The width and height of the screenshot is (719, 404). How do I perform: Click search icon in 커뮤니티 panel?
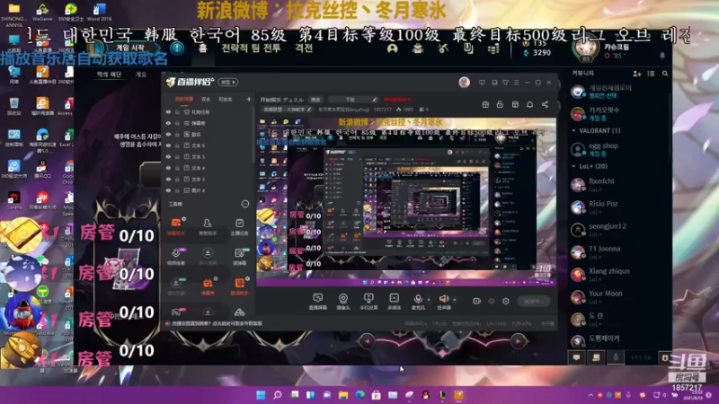[665, 74]
